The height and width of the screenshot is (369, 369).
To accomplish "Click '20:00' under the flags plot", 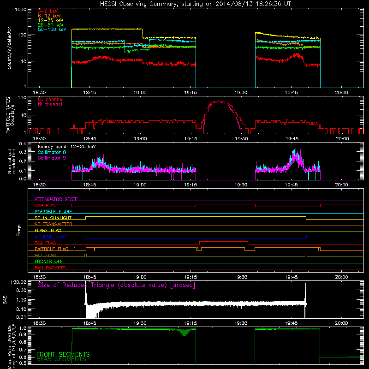I will [341, 277].
